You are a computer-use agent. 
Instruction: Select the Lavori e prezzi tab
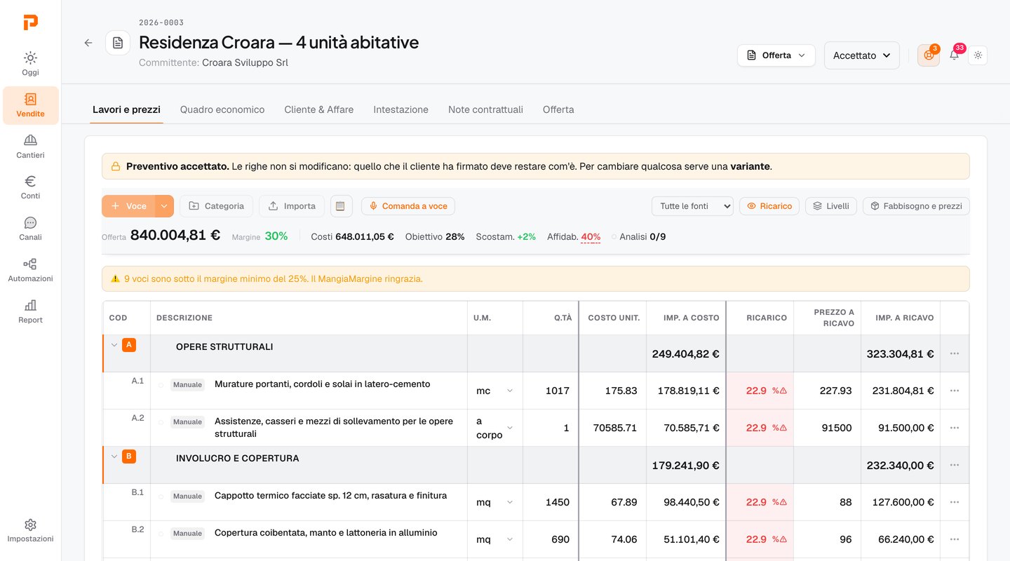(x=126, y=109)
